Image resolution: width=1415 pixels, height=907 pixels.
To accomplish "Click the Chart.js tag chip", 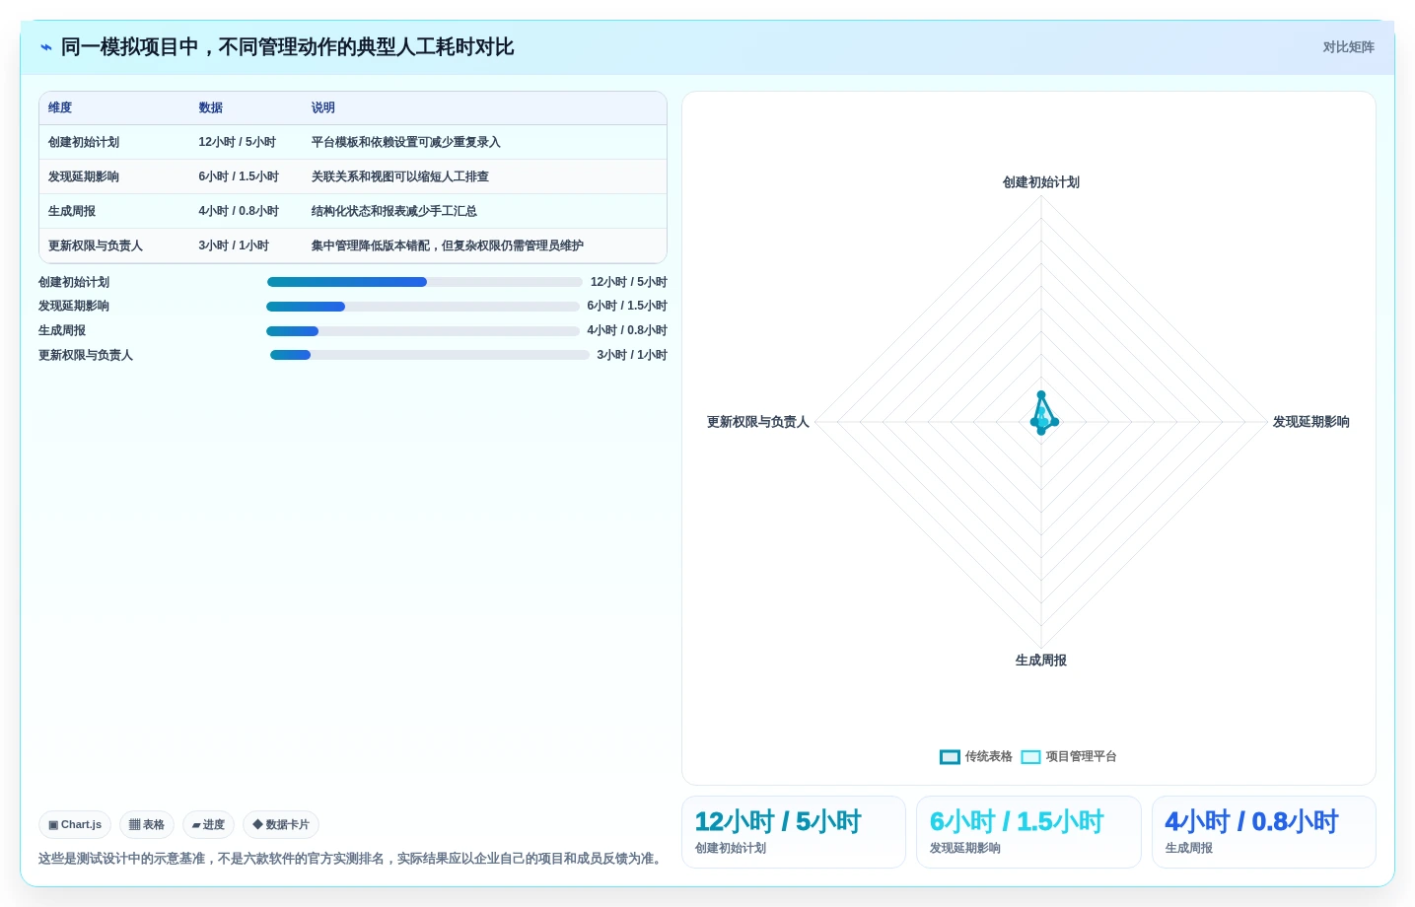I will (75, 824).
